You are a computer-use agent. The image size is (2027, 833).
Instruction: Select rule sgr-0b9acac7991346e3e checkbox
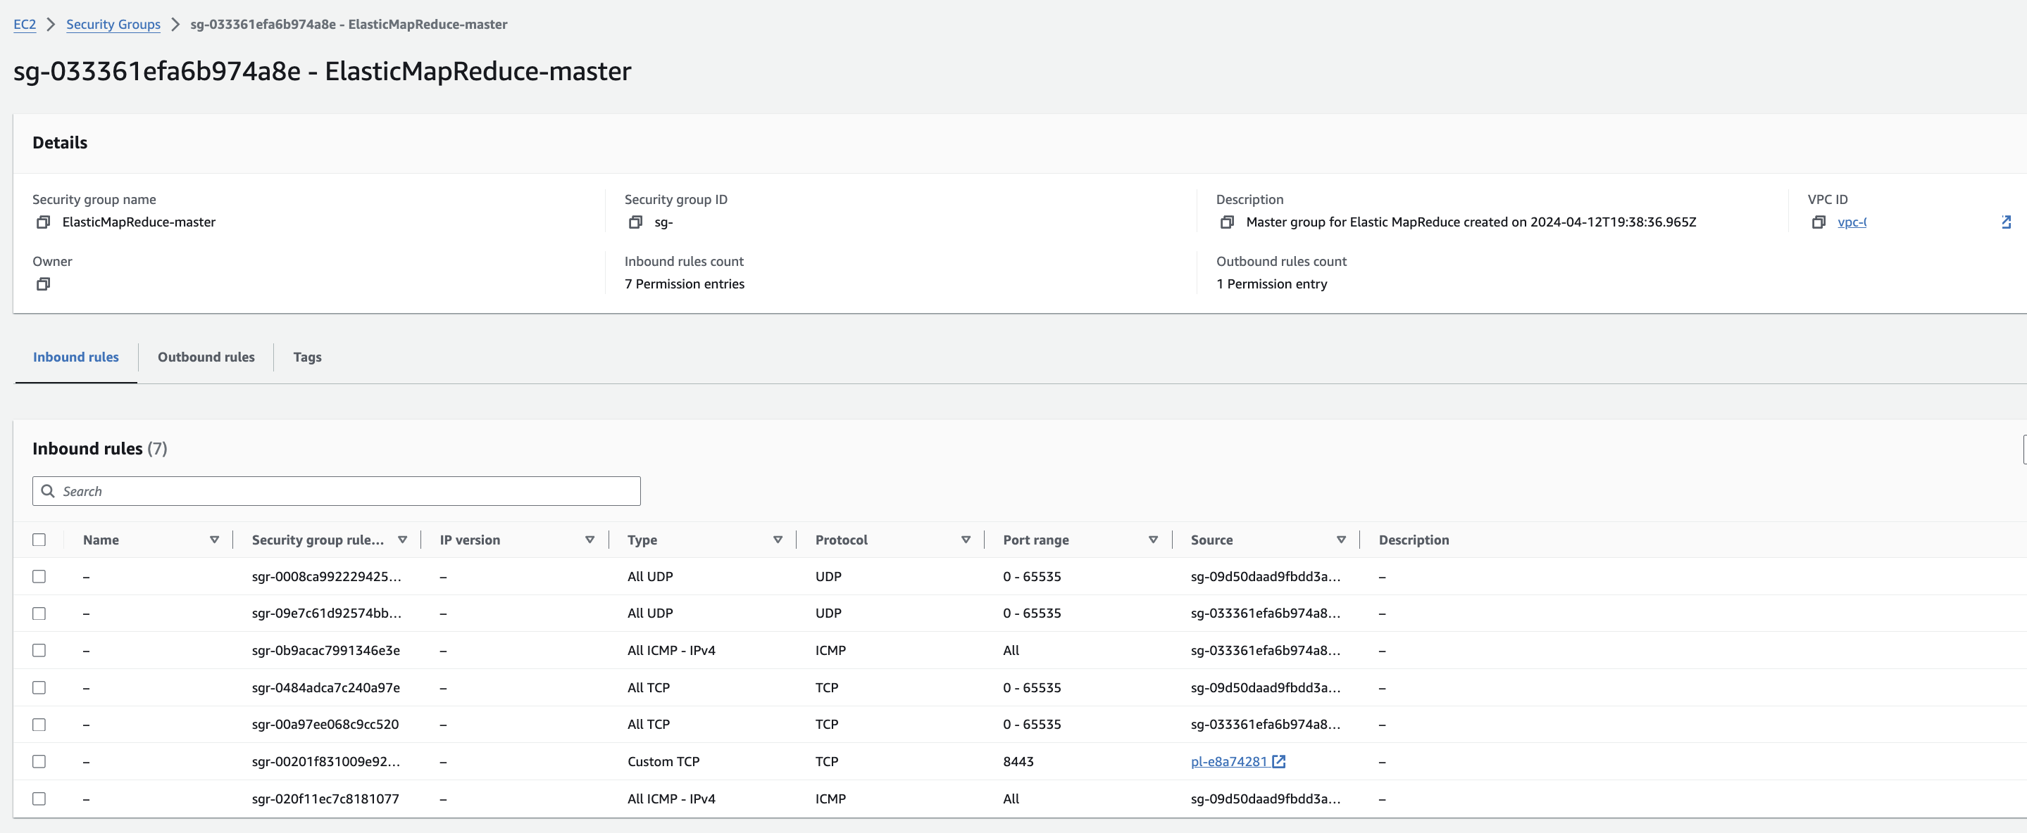tap(39, 651)
